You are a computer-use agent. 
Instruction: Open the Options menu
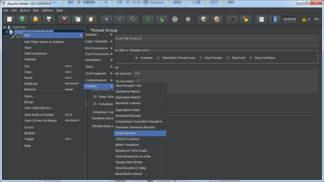(48, 10)
